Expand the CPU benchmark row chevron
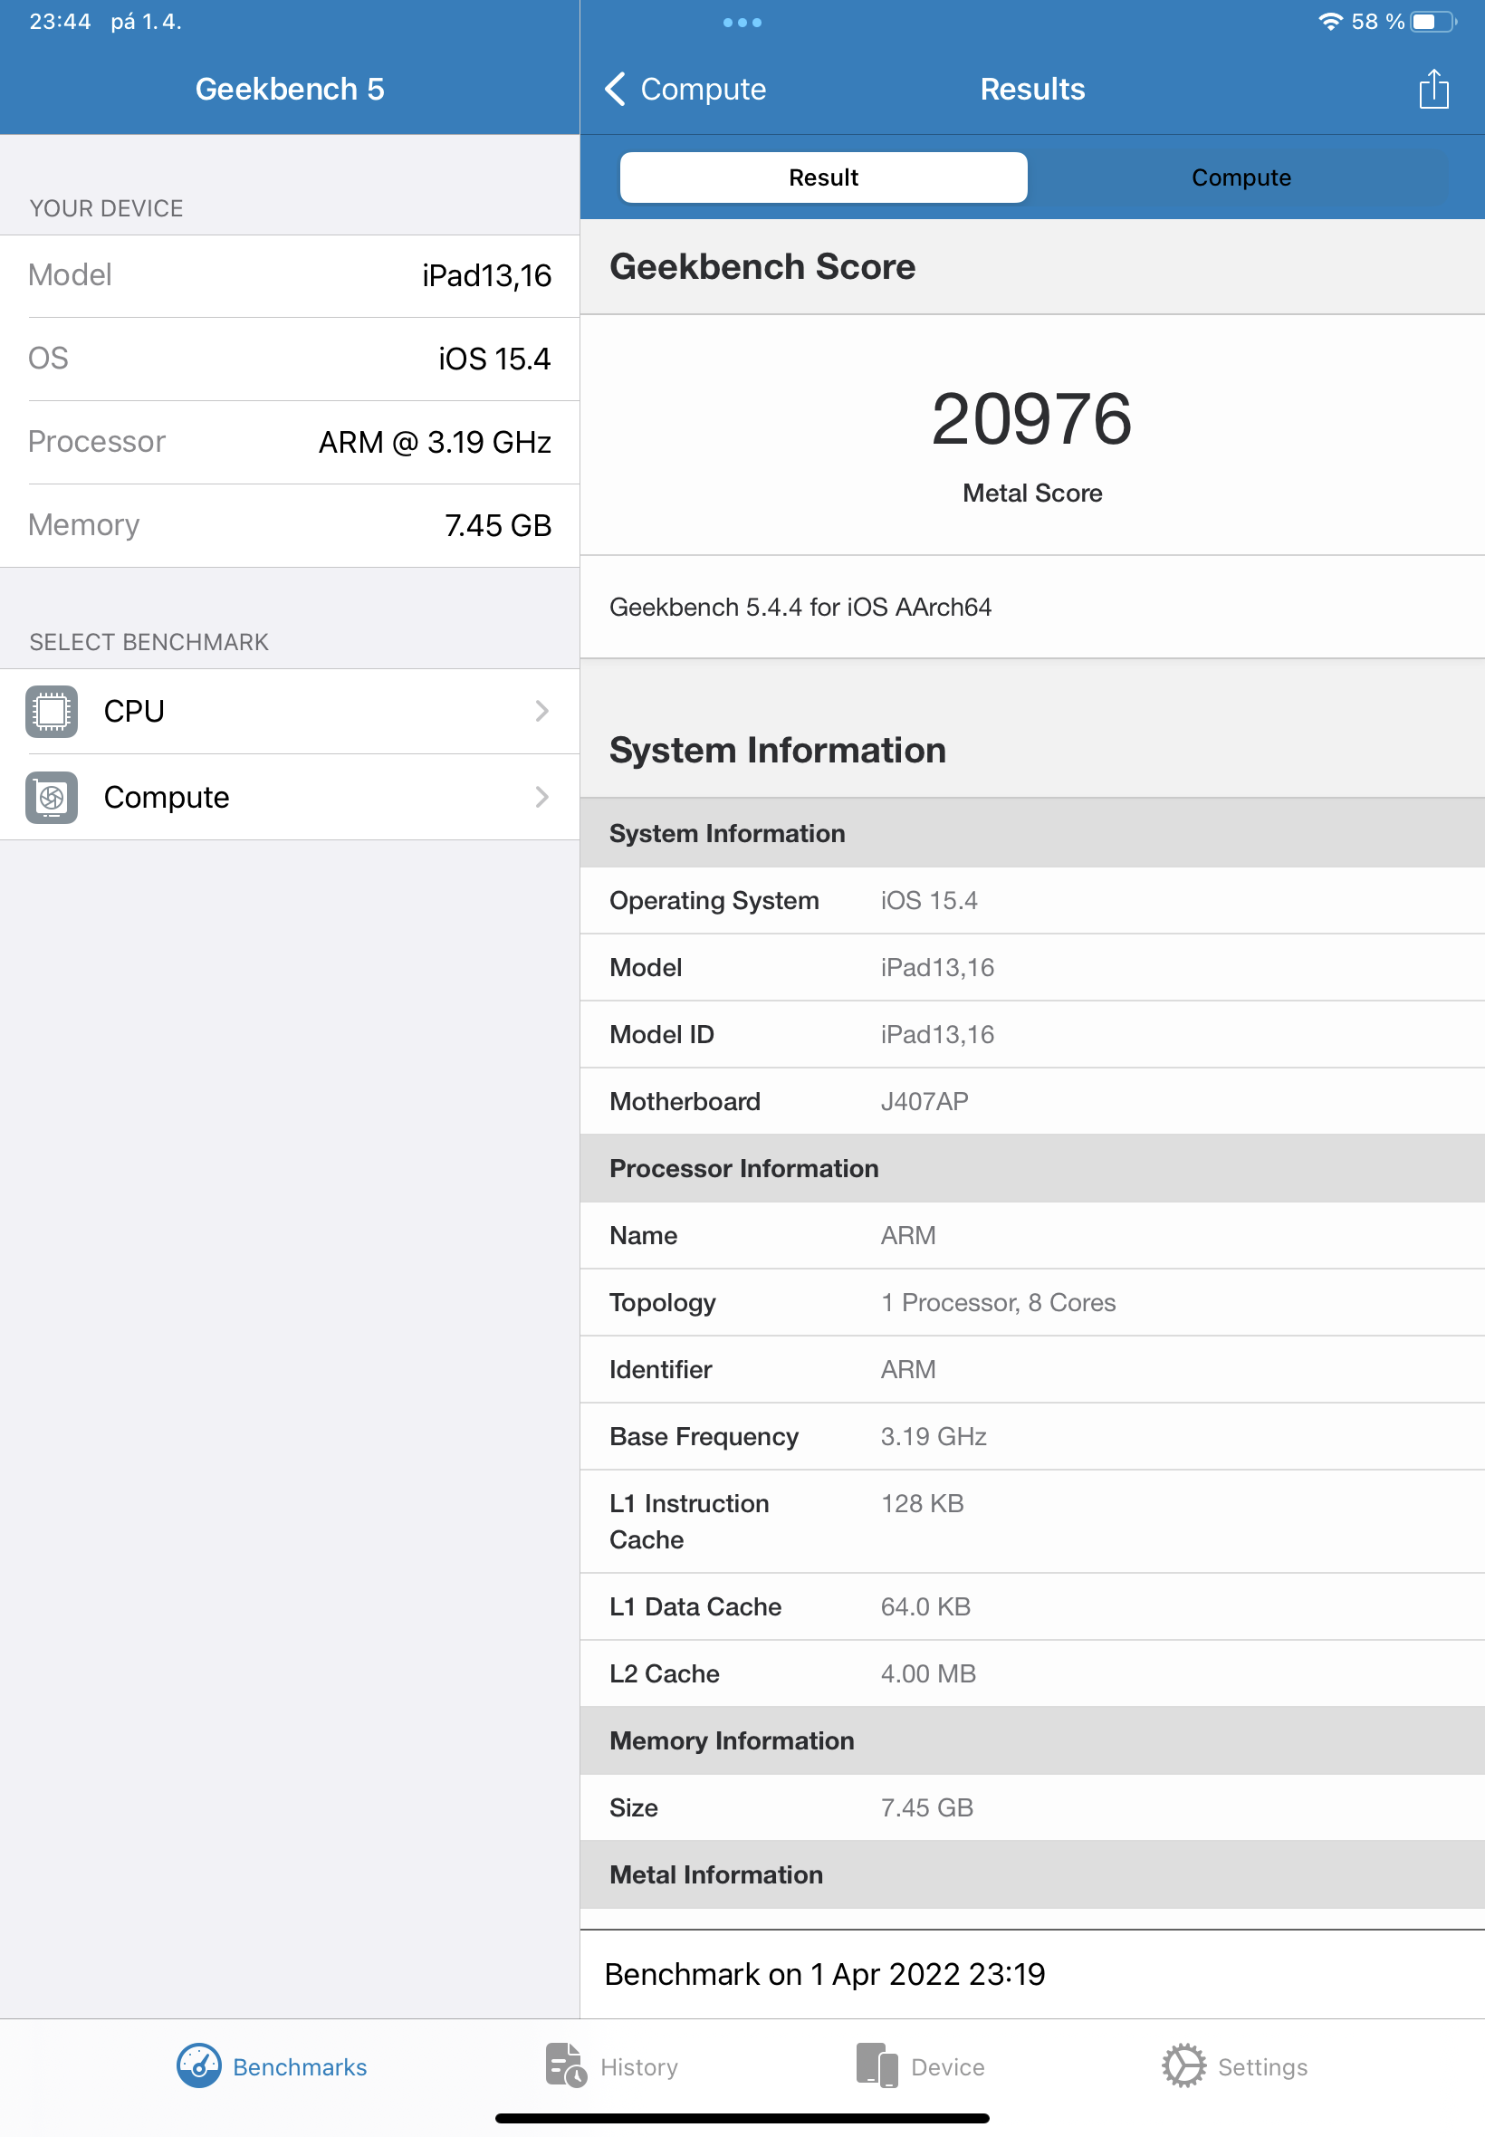 [x=542, y=712]
